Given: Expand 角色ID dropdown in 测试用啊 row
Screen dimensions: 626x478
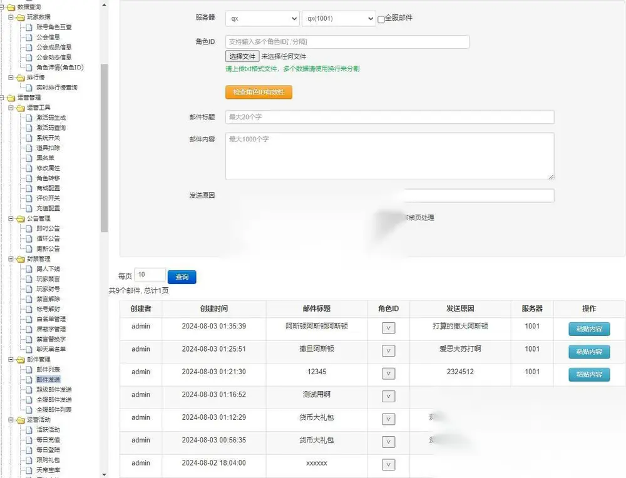Looking at the screenshot, I should (x=389, y=396).
